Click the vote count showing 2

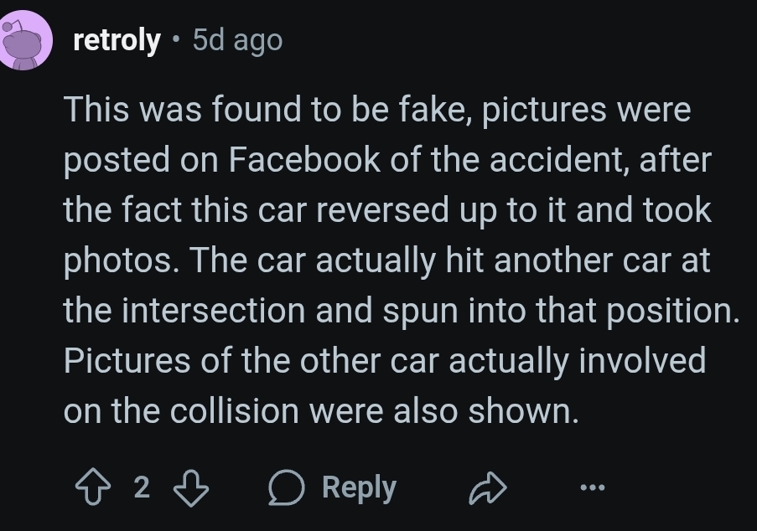point(142,487)
